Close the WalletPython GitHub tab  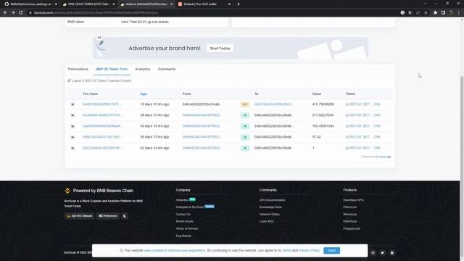56,4
